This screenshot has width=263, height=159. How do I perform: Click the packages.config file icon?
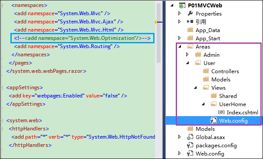(190, 145)
